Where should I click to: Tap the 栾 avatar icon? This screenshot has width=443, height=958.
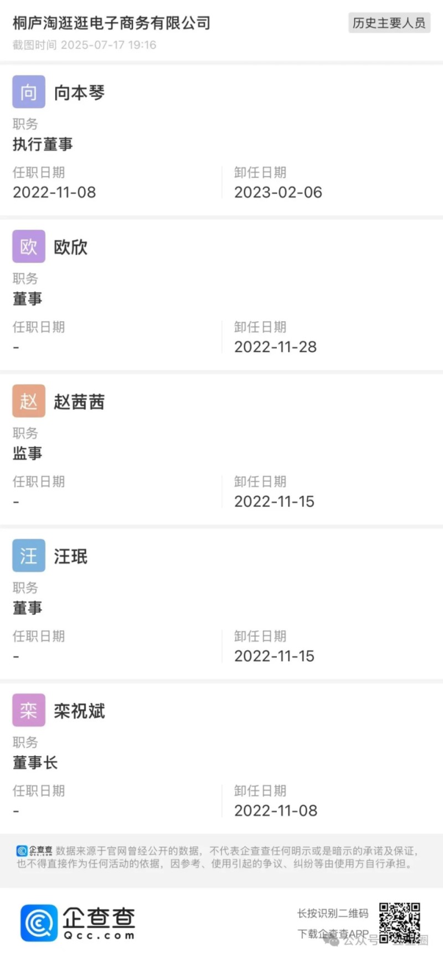[29, 710]
